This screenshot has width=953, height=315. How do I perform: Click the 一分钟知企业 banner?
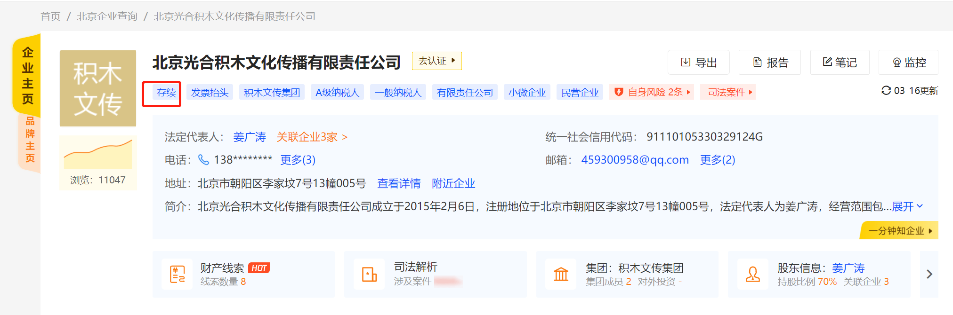[899, 231]
